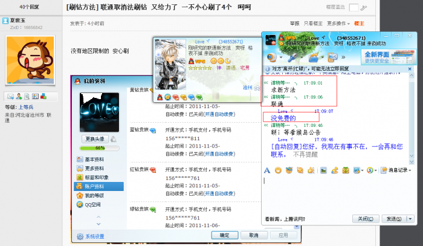Image resolution: width=423 pixels, height=246 pixels.
Task: Click the 发送(S) send button
Action: (x=394, y=219)
